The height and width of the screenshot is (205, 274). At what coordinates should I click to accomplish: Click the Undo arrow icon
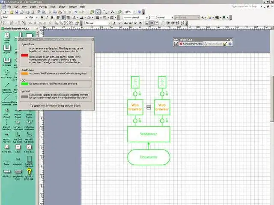[x=76, y=12]
